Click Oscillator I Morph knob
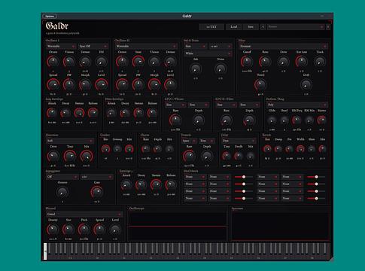Screen dimensions: 365x271 click(x=85, y=85)
